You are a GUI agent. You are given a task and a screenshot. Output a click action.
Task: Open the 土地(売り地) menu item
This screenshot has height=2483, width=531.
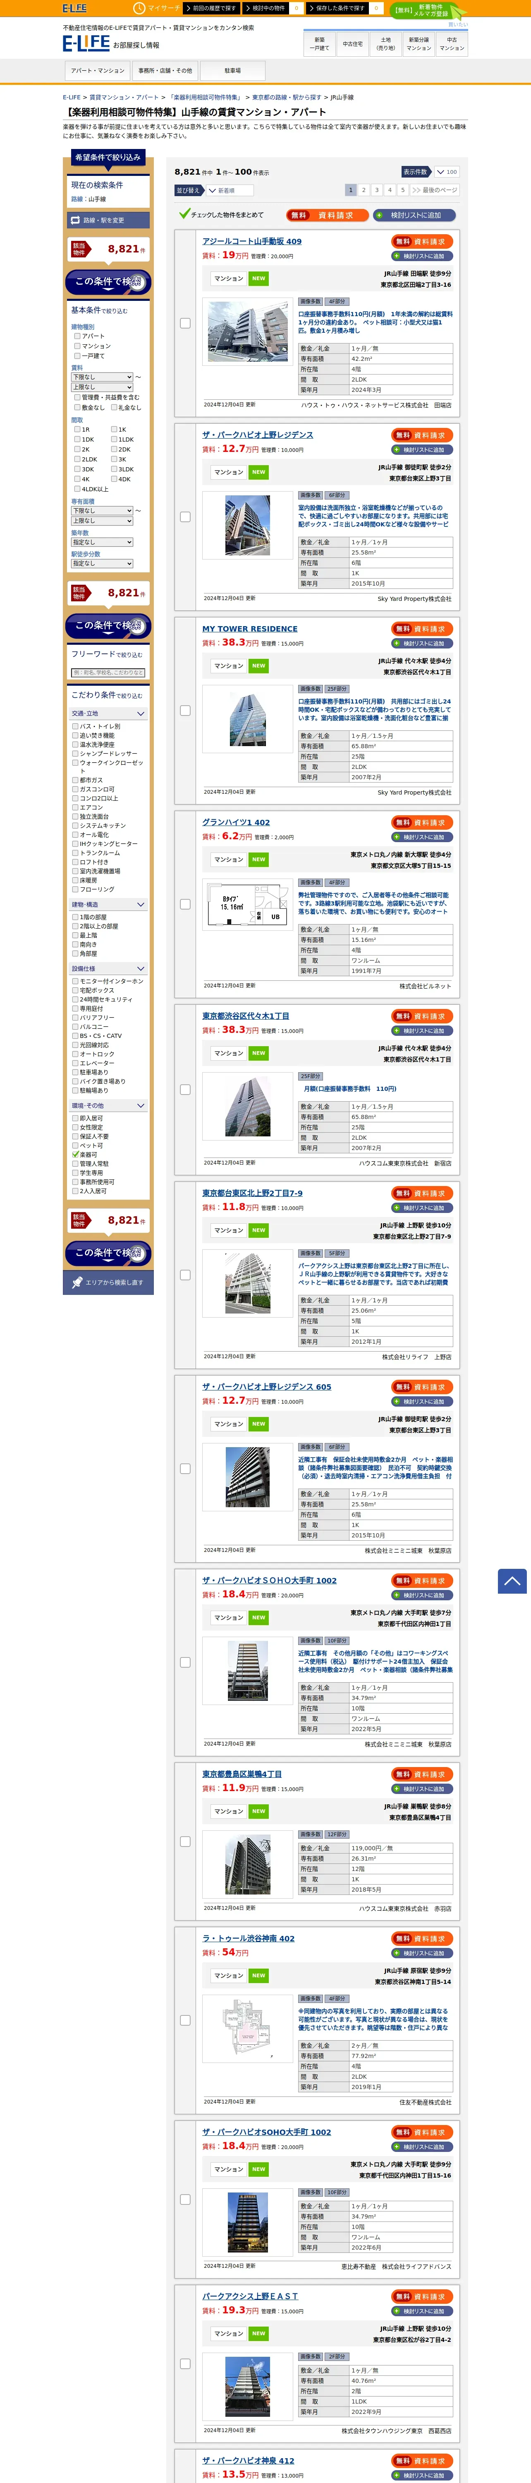385,43
